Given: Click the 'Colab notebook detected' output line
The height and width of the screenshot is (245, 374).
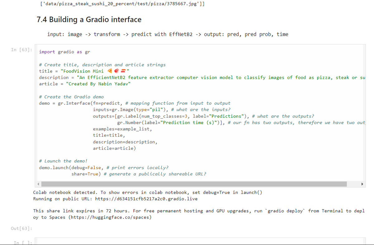Looking at the screenshot, I should tap(147, 192).
